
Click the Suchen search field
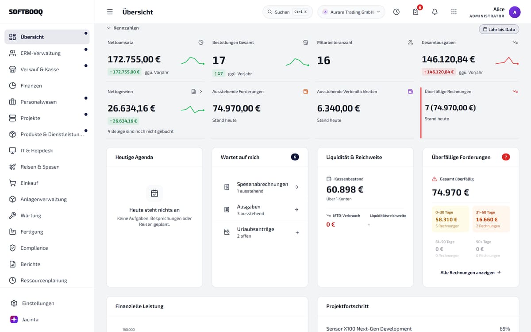click(288, 12)
